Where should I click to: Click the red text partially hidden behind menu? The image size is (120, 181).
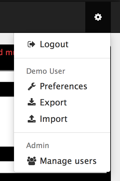click(7, 52)
